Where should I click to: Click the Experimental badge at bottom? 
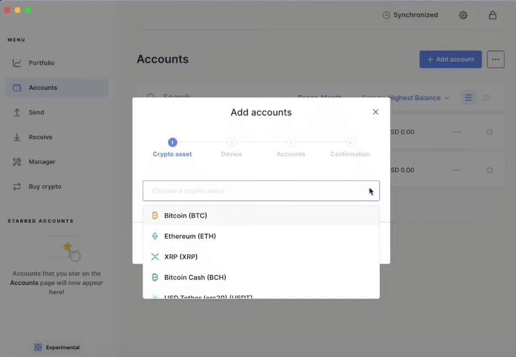pyautogui.click(x=57, y=348)
